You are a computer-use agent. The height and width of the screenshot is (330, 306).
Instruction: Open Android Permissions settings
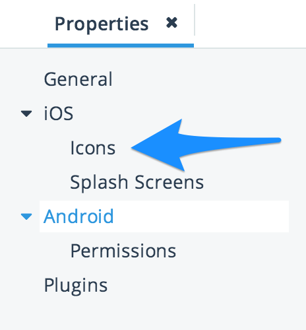tap(123, 251)
